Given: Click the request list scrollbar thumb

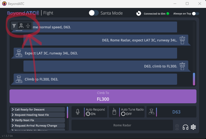Looking at the screenshot, I should 67,112.
